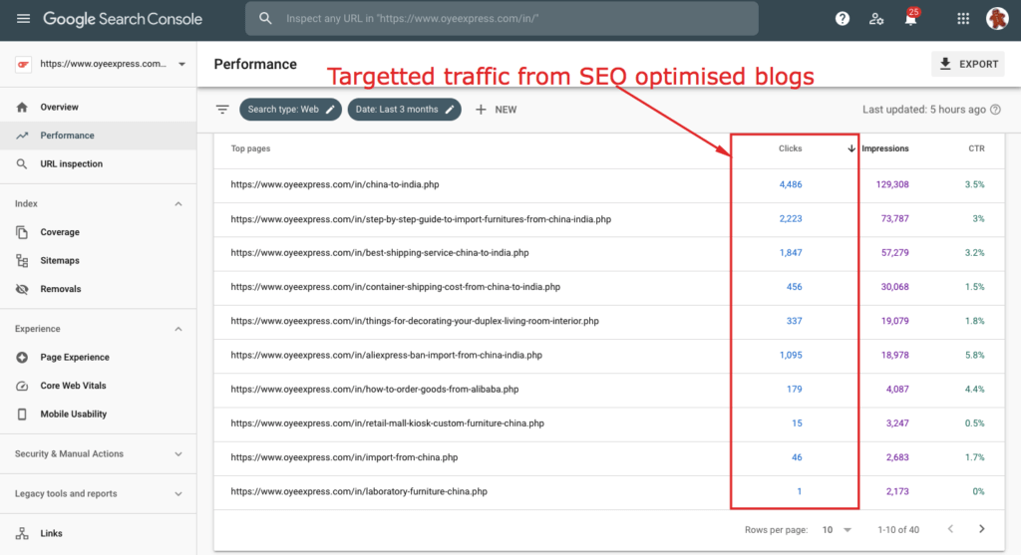Viewport: 1021px width, 555px height.
Task: Expand Legacy tools and reports
Action: (x=178, y=494)
